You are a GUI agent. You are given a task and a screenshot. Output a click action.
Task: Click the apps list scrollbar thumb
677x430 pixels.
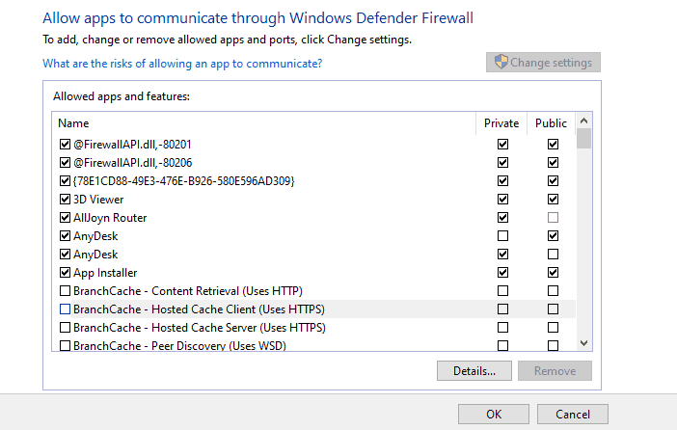click(583, 139)
